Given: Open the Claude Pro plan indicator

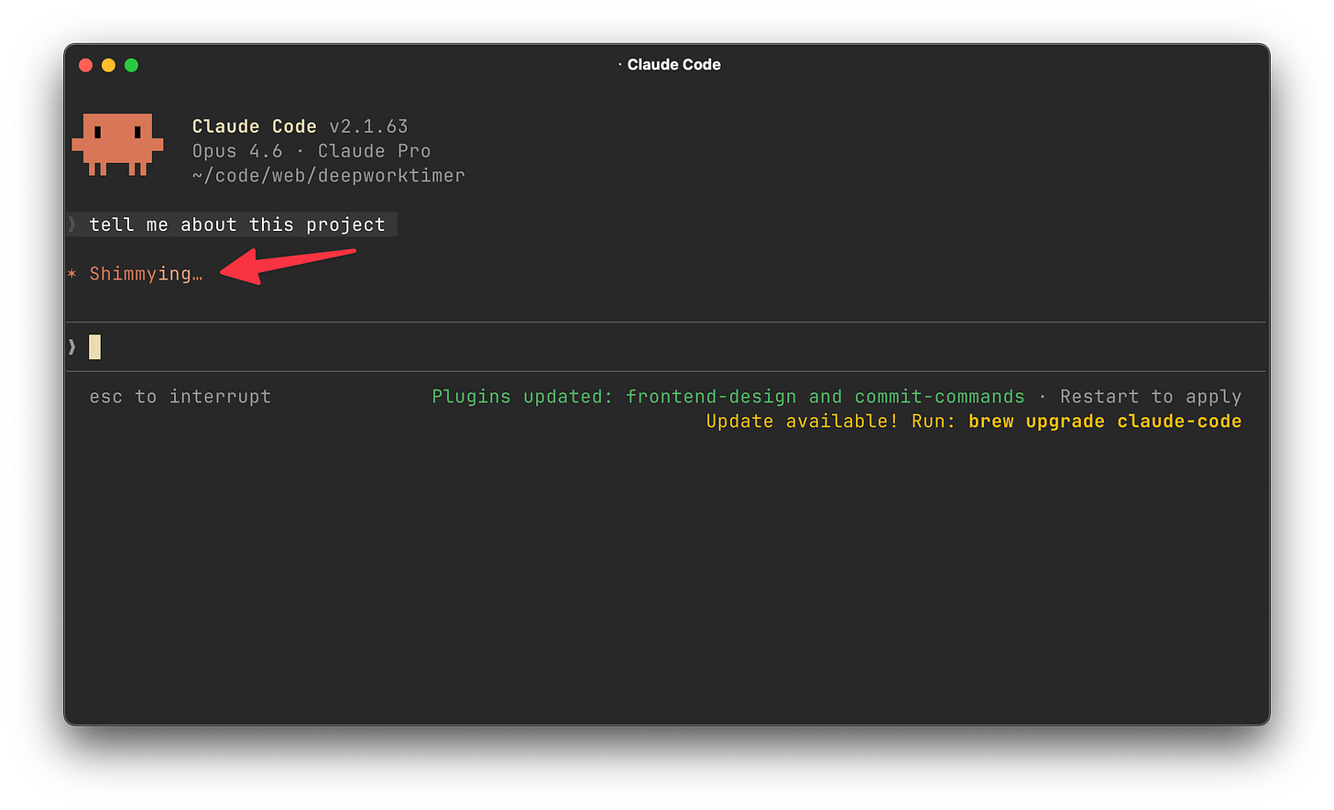Looking at the screenshot, I should click(x=374, y=150).
